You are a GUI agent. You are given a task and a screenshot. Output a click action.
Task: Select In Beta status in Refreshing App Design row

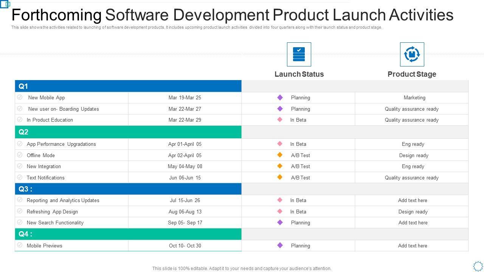pyautogui.click(x=298, y=212)
